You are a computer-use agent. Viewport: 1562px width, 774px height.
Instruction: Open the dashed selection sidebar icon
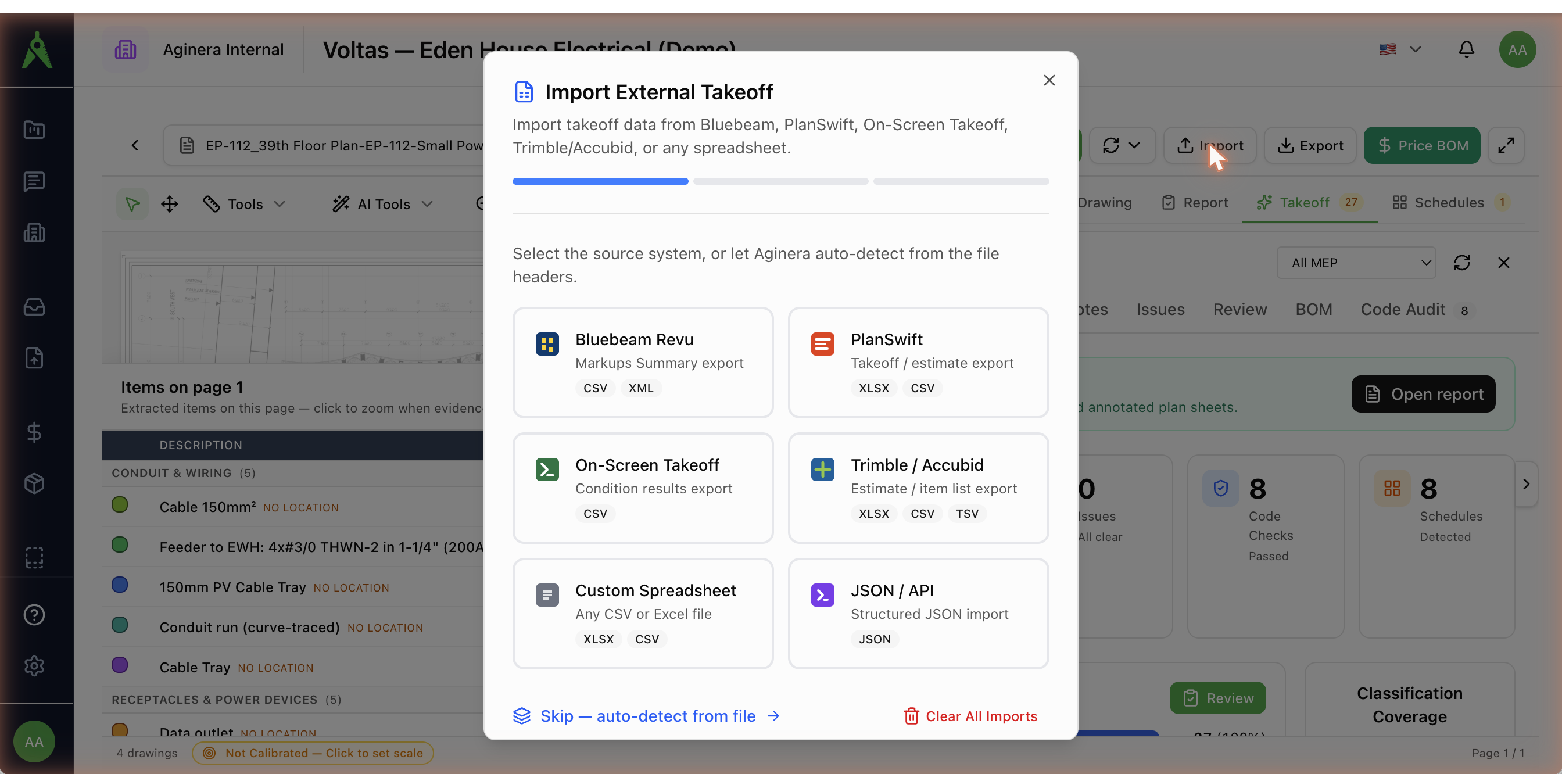34,558
